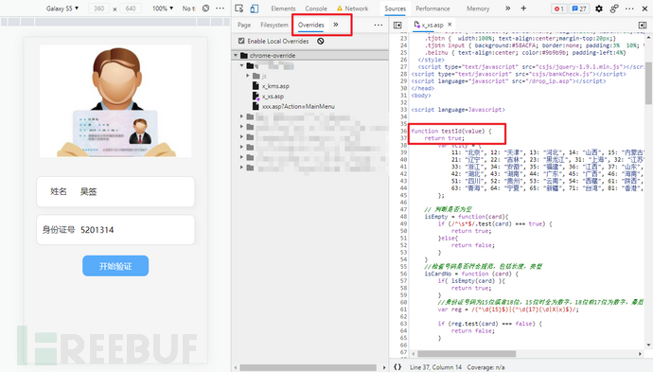The width and height of the screenshot is (653, 372).
Task: Open the Sources navigator three-dot menu
Action: [379, 25]
